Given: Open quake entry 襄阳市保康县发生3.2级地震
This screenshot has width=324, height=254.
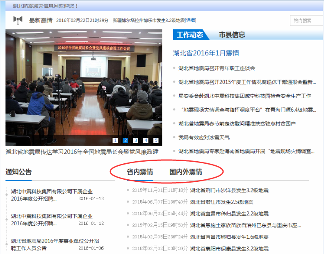Looking at the screenshot, I should pos(229,248).
